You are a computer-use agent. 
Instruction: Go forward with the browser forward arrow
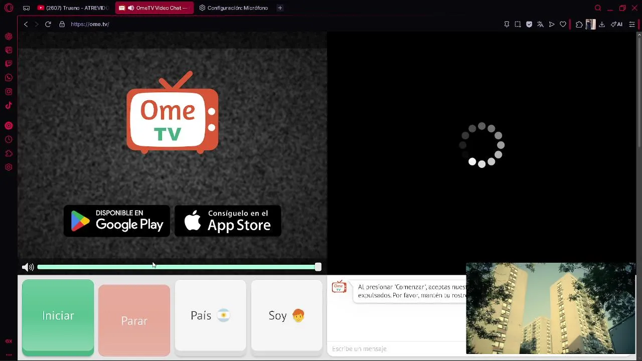[x=37, y=24]
